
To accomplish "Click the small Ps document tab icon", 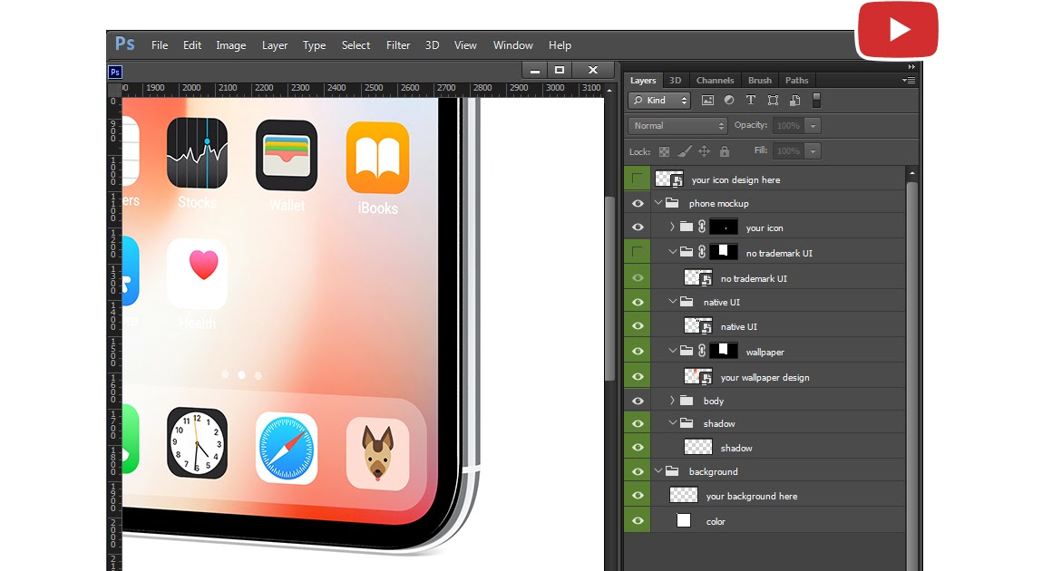I will click(x=115, y=72).
